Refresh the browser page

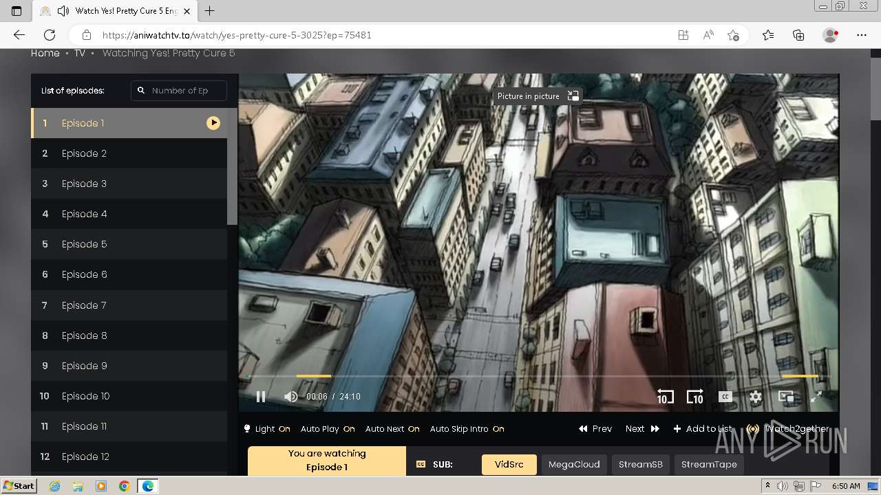point(50,35)
